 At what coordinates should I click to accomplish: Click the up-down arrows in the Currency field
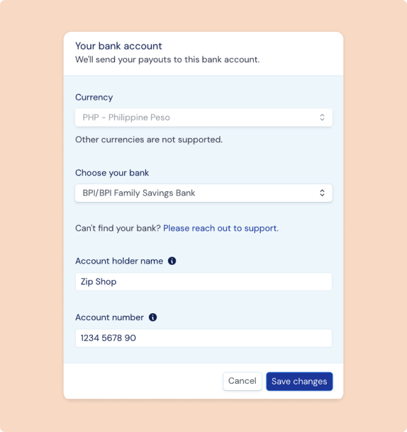click(x=322, y=118)
